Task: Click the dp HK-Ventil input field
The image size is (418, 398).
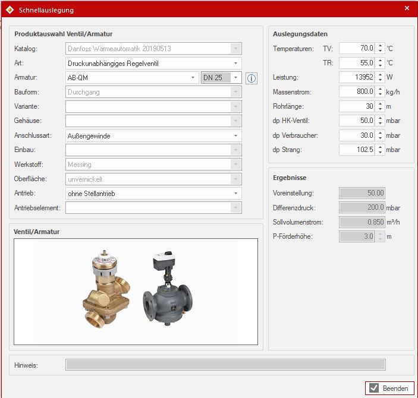Action: tap(357, 121)
